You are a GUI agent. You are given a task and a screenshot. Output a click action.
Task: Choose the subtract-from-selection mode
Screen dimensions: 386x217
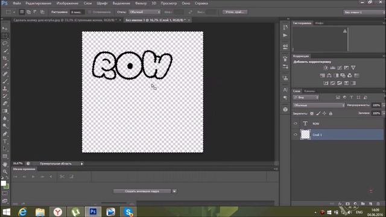tap(35, 12)
